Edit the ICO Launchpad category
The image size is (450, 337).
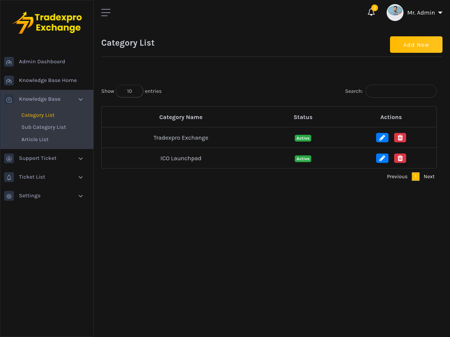tap(382, 158)
